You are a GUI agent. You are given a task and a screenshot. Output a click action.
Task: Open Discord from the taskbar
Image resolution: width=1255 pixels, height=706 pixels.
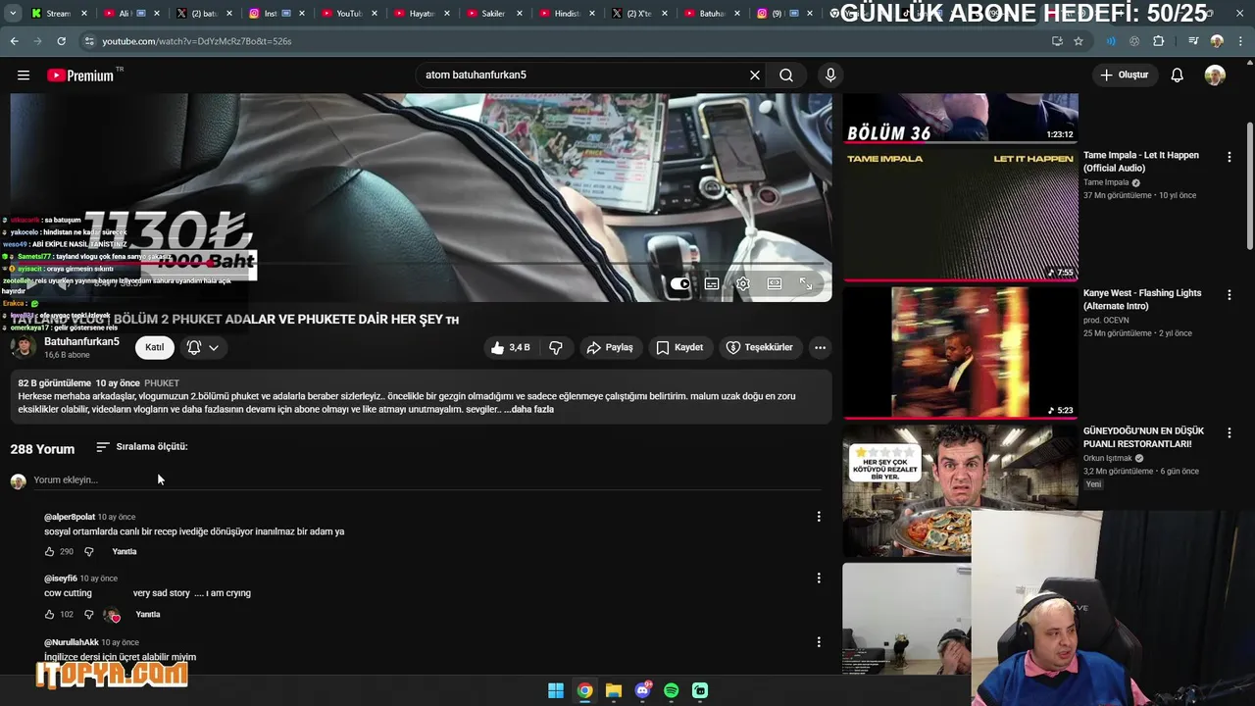643,690
